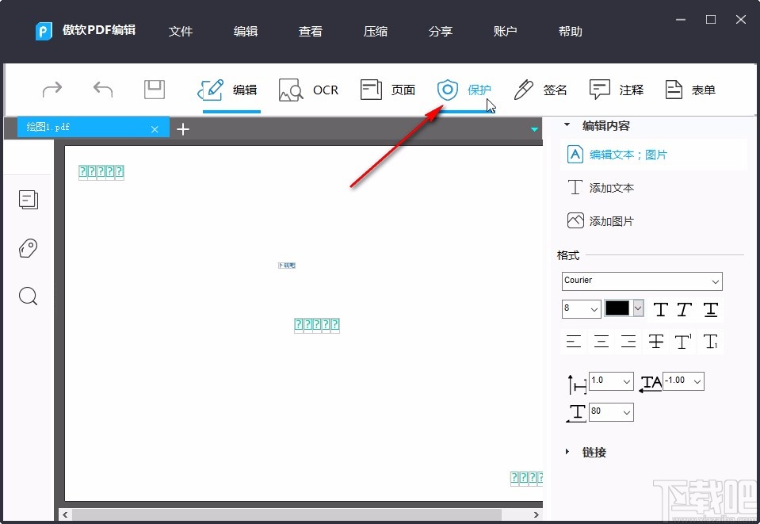The width and height of the screenshot is (760, 524).
Task: Open the 页面 page tool
Action: click(388, 90)
